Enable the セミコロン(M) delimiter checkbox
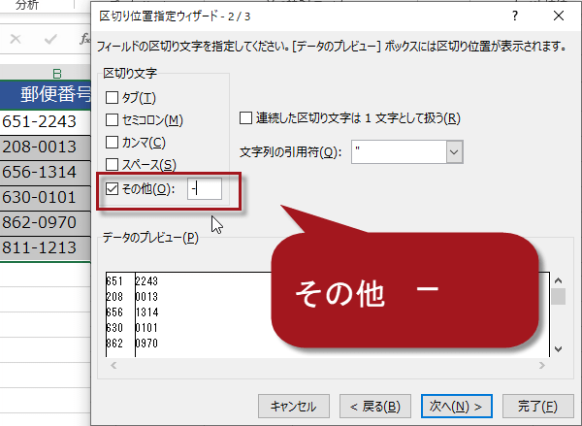The width and height of the screenshot is (582, 426). click(x=112, y=120)
